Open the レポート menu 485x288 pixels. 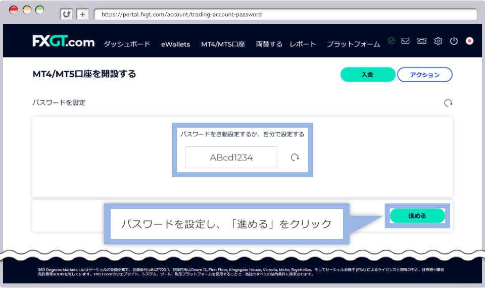[x=303, y=44]
